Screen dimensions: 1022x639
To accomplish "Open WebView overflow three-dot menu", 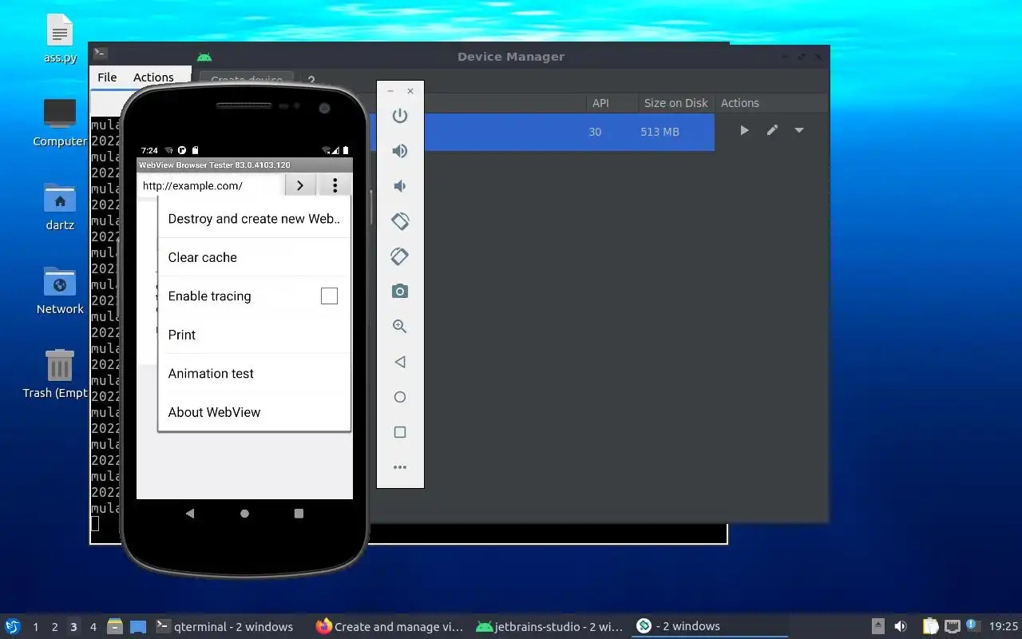I will (335, 185).
